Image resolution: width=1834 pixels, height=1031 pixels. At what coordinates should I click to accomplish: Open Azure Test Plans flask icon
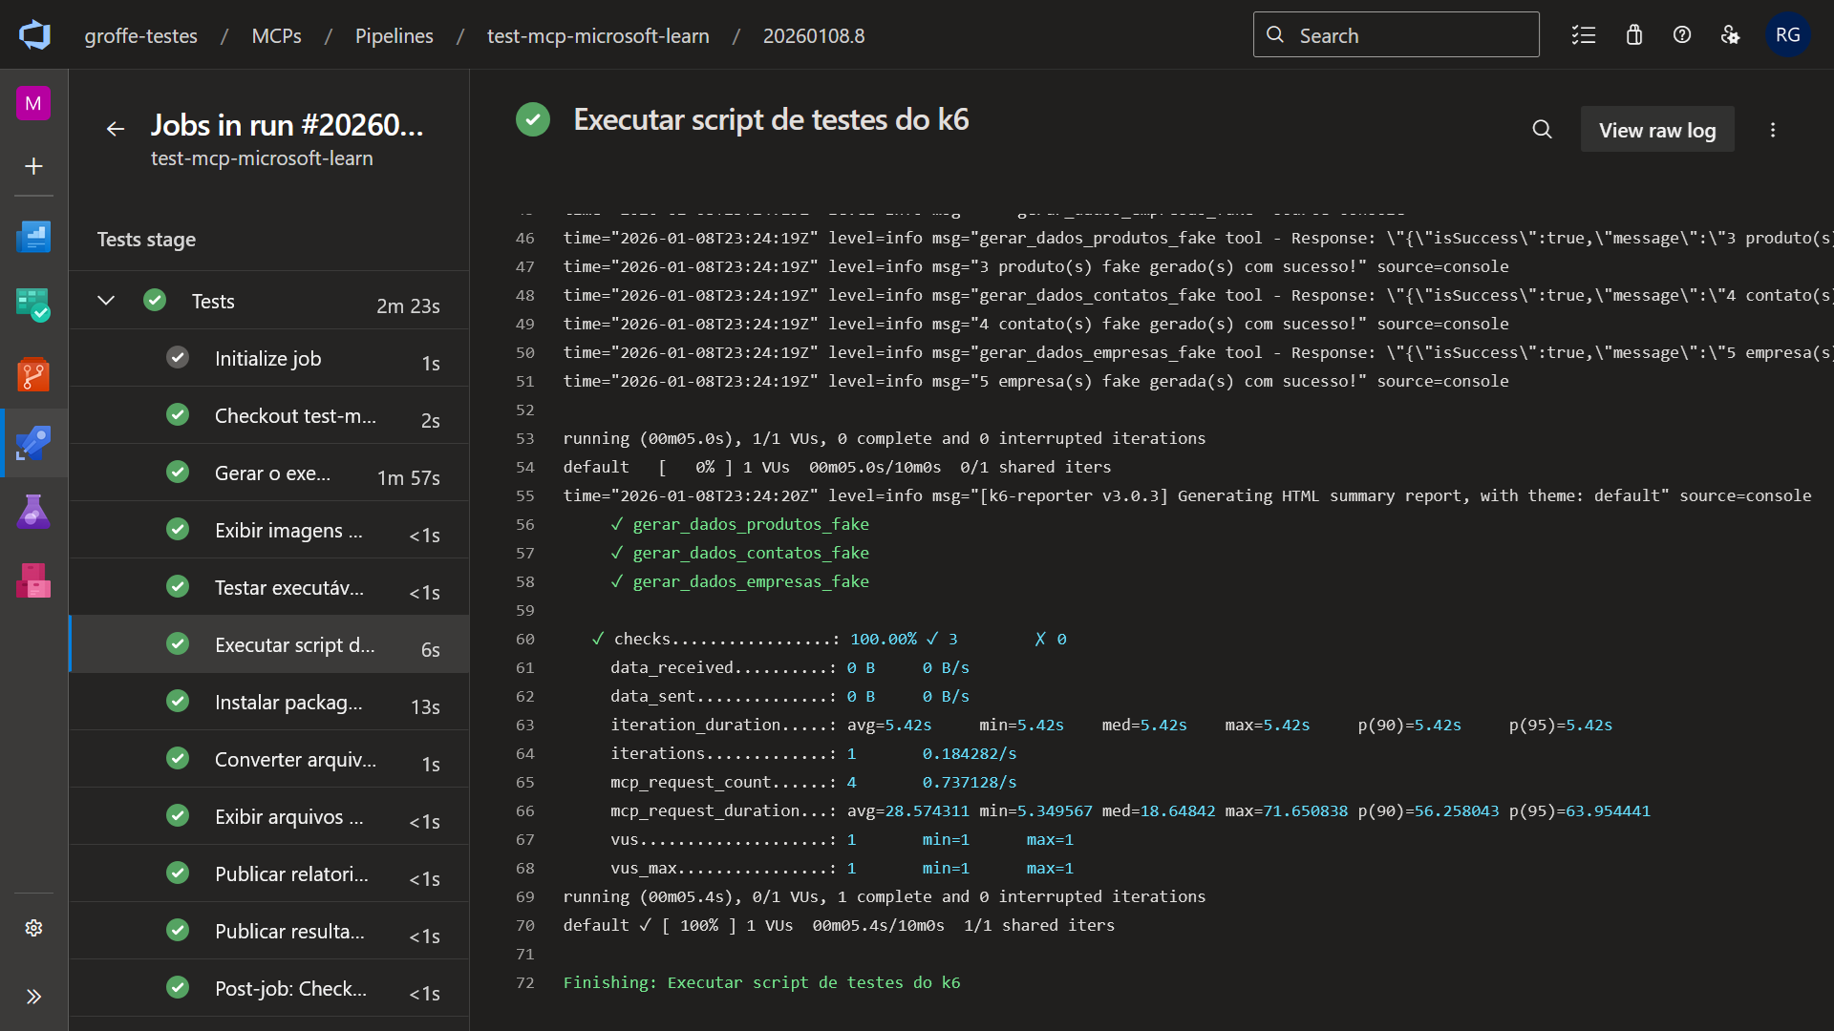point(33,512)
